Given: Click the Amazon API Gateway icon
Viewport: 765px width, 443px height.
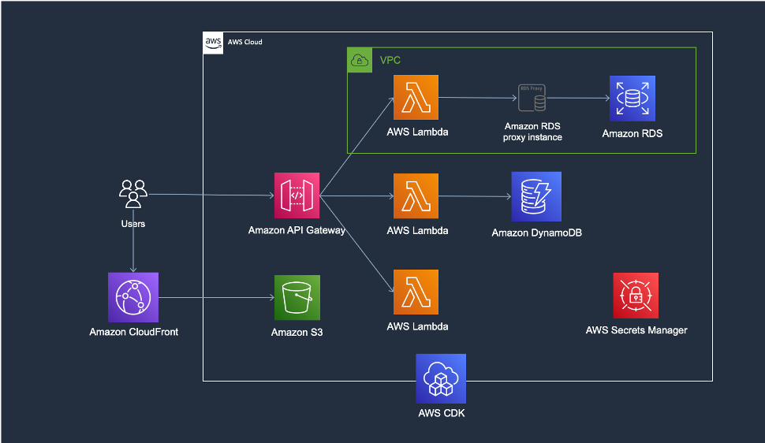Looking at the screenshot, I should (297, 195).
